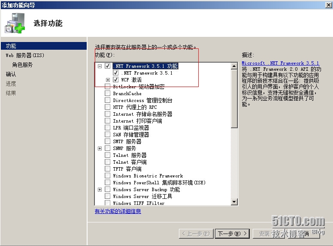The image size is (333, 246).
Task: Open Microsoft .NET Framework 3.5.1 description link
Action: tap(281, 63)
